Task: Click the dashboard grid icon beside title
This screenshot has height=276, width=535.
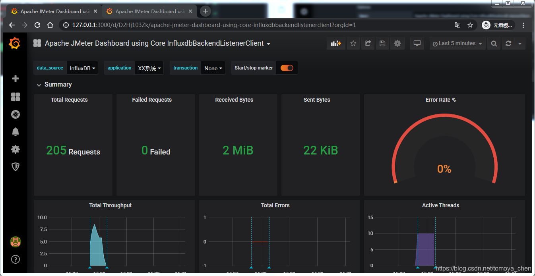Action: click(37, 43)
